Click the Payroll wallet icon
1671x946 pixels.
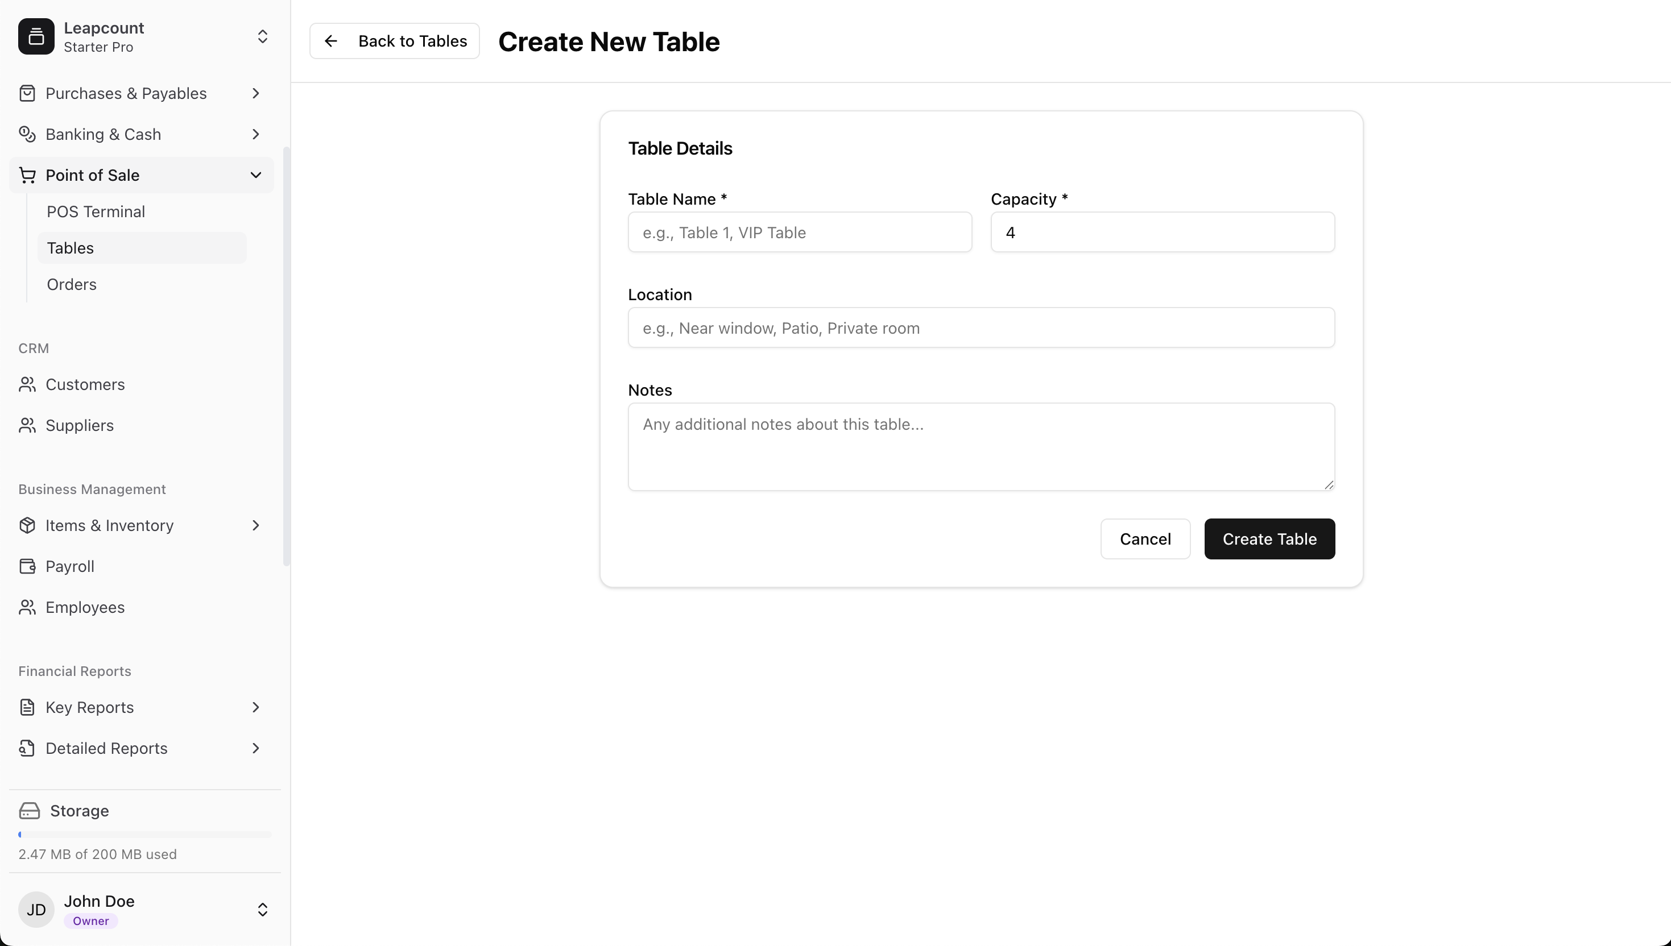[27, 567]
